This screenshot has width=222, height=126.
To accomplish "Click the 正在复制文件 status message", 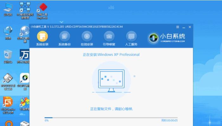I will [x=112, y=109].
